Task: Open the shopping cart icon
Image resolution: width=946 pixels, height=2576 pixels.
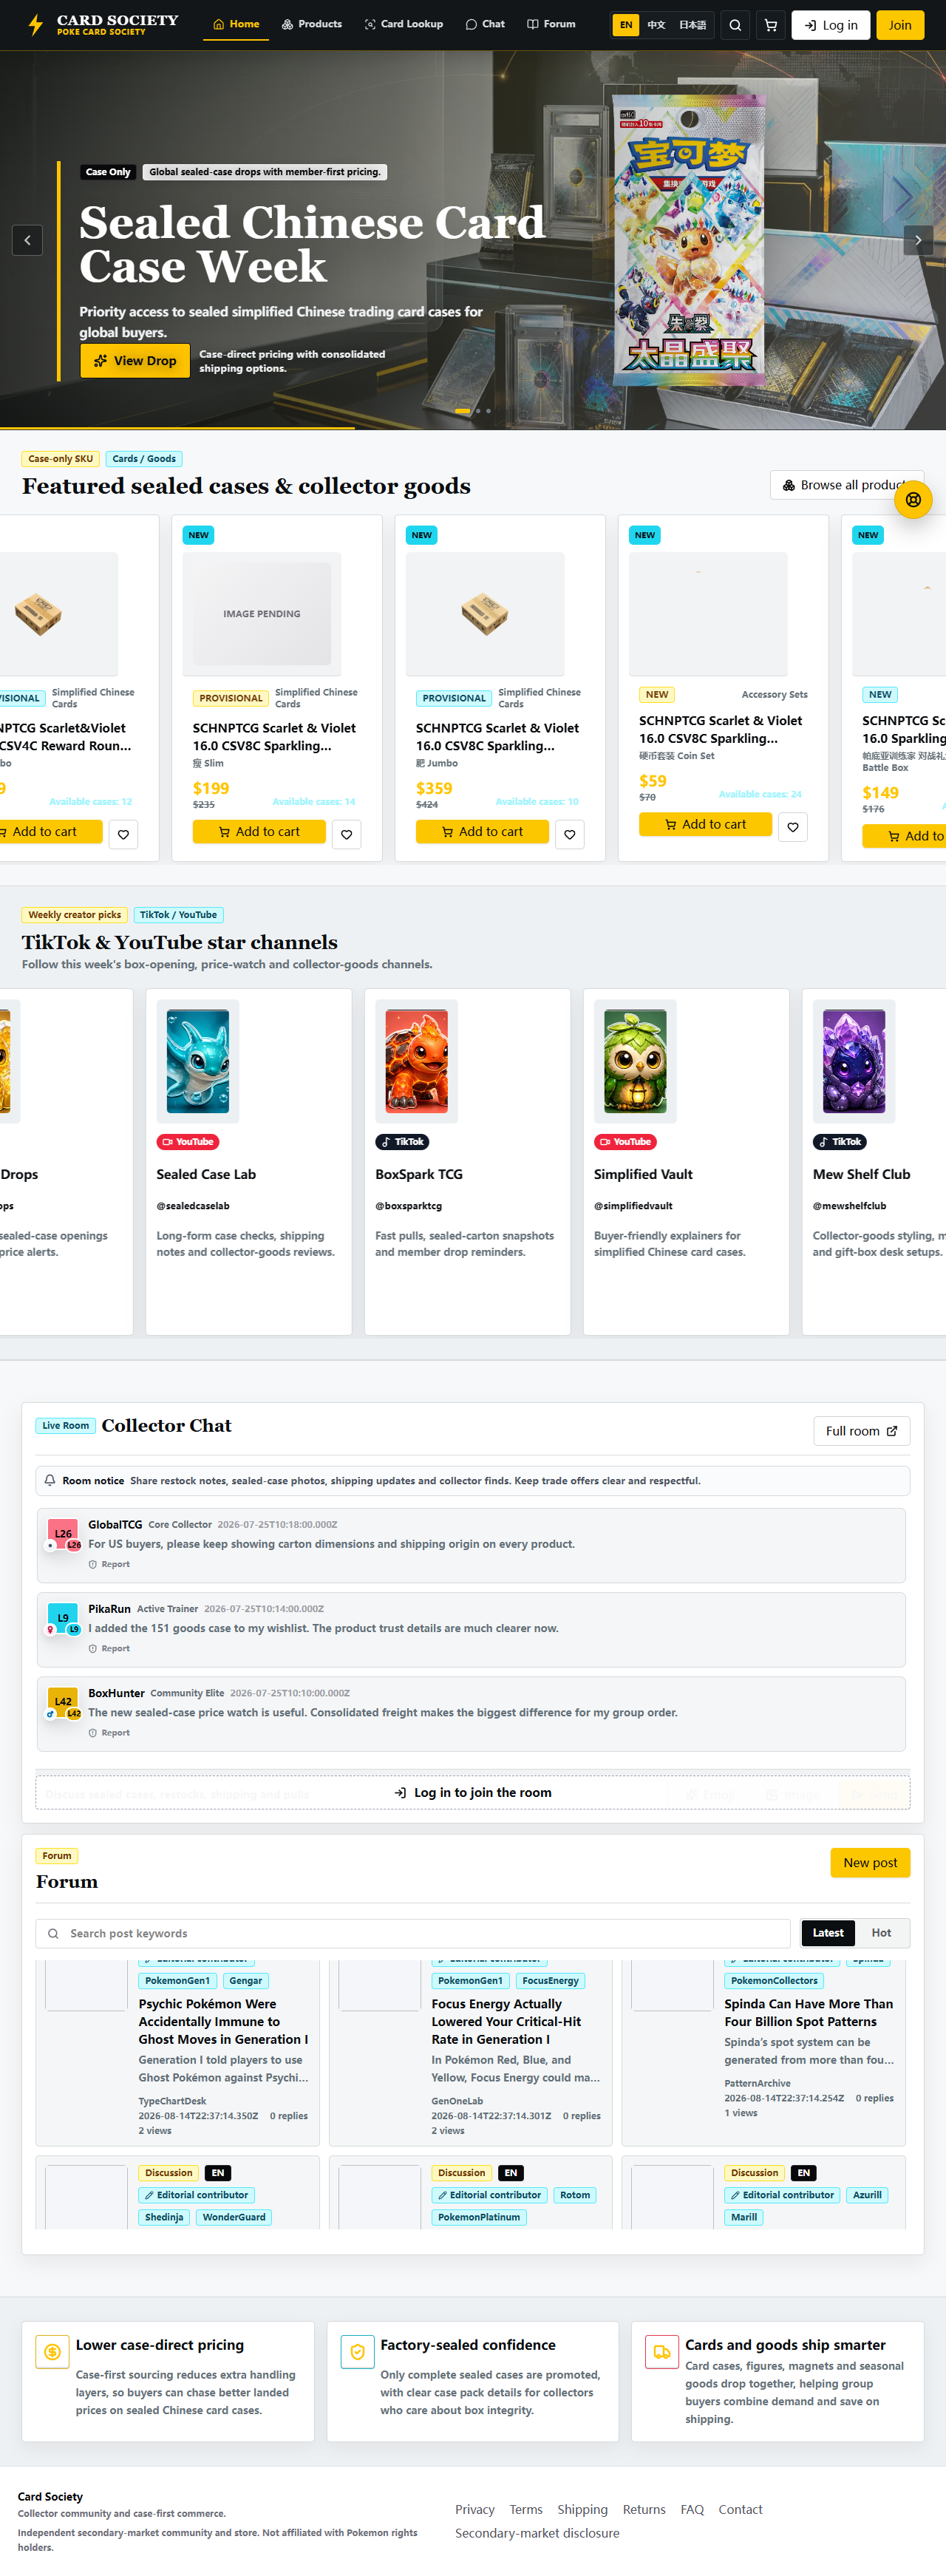Action: click(771, 25)
